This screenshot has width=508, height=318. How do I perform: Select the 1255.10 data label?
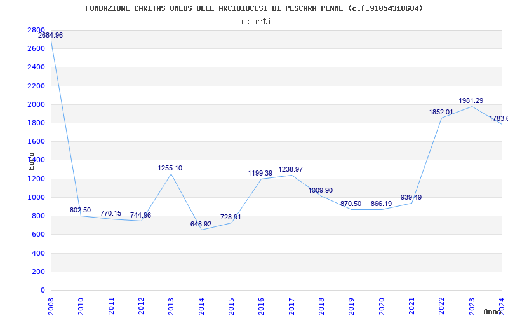170,169
